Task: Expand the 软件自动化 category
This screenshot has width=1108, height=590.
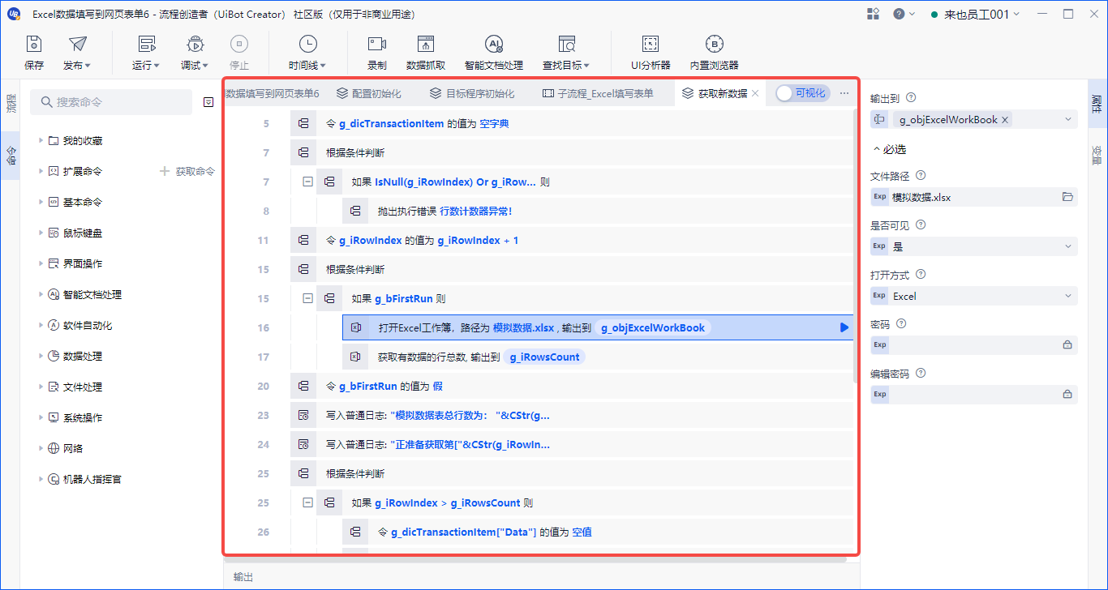Action: click(41, 326)
